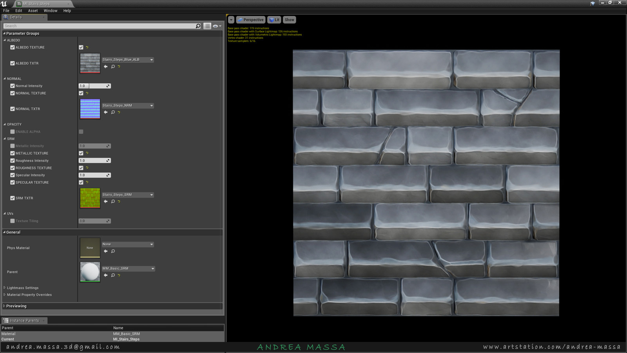The width and height of the screenshot is (627, 353).
Task: Reset ALBEDO TEXTURE switch yellow arrow
Action: pyautogui.click(x=87, y=47)
